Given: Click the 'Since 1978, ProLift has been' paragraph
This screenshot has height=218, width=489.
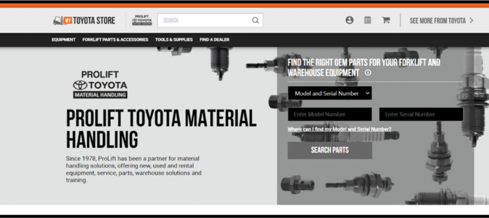Looking at the screenshot, I should pyautogui.click(x=134, y=169).
